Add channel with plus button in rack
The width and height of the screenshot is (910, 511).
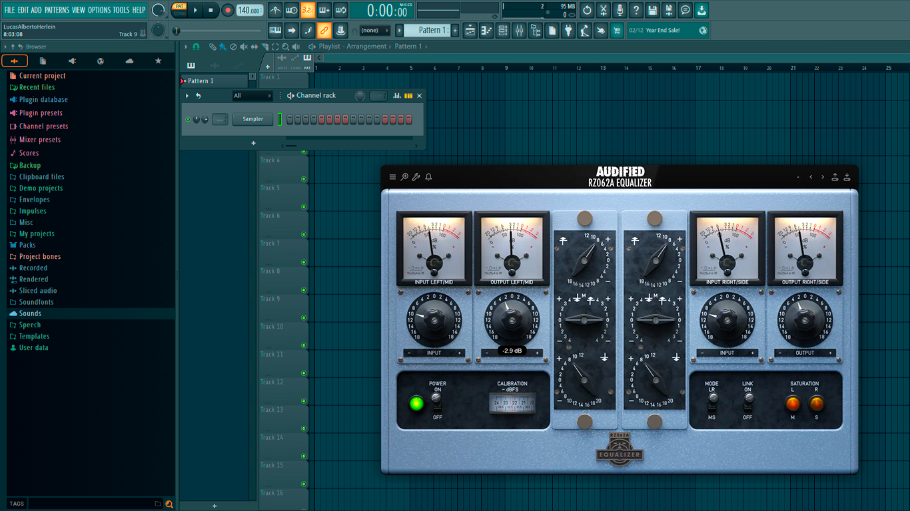point(253,143)
